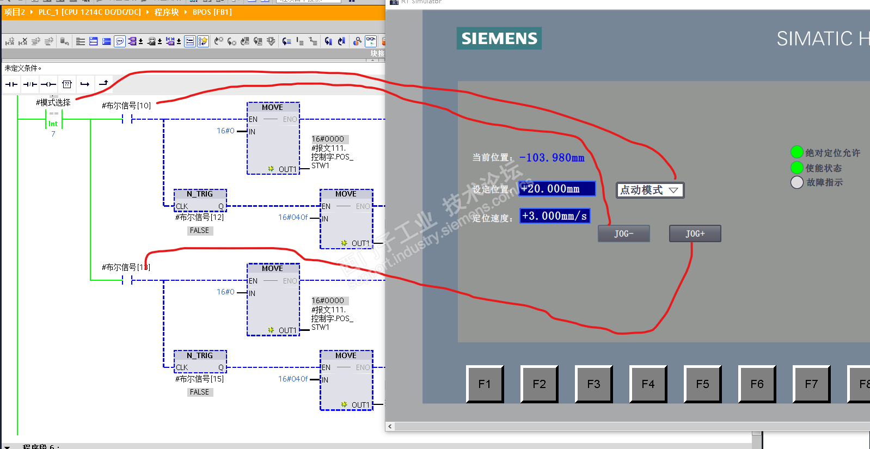Insert an empty box instruction
This screenshot has height=449, width=870.
[67, 84]
